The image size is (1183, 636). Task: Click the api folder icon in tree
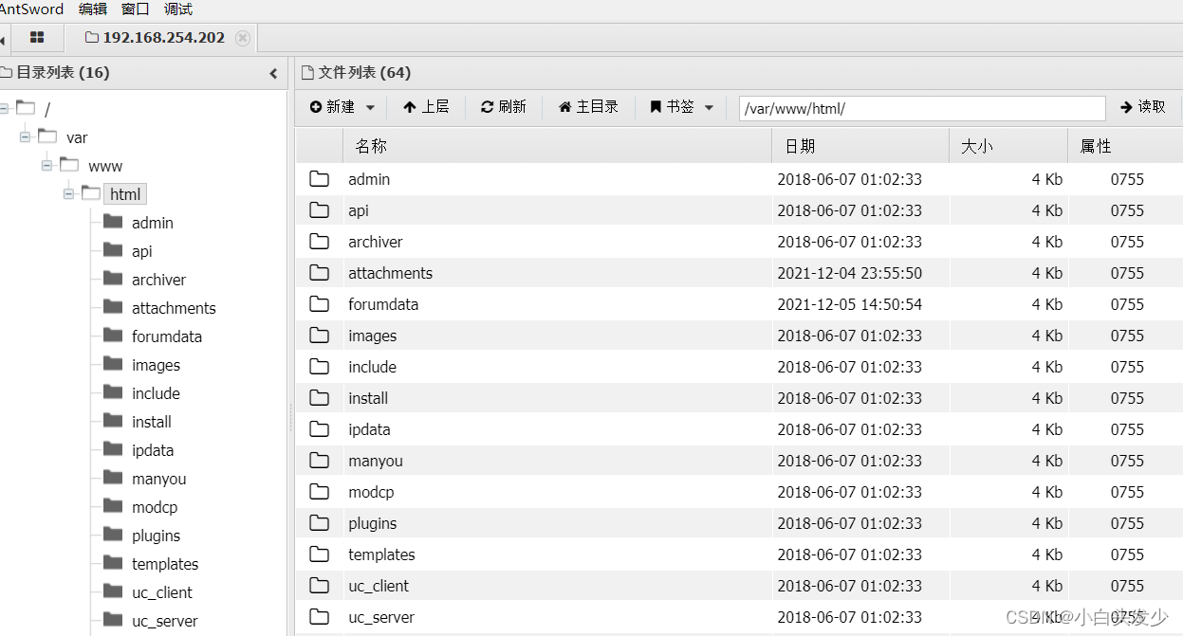tap(113, 250)
